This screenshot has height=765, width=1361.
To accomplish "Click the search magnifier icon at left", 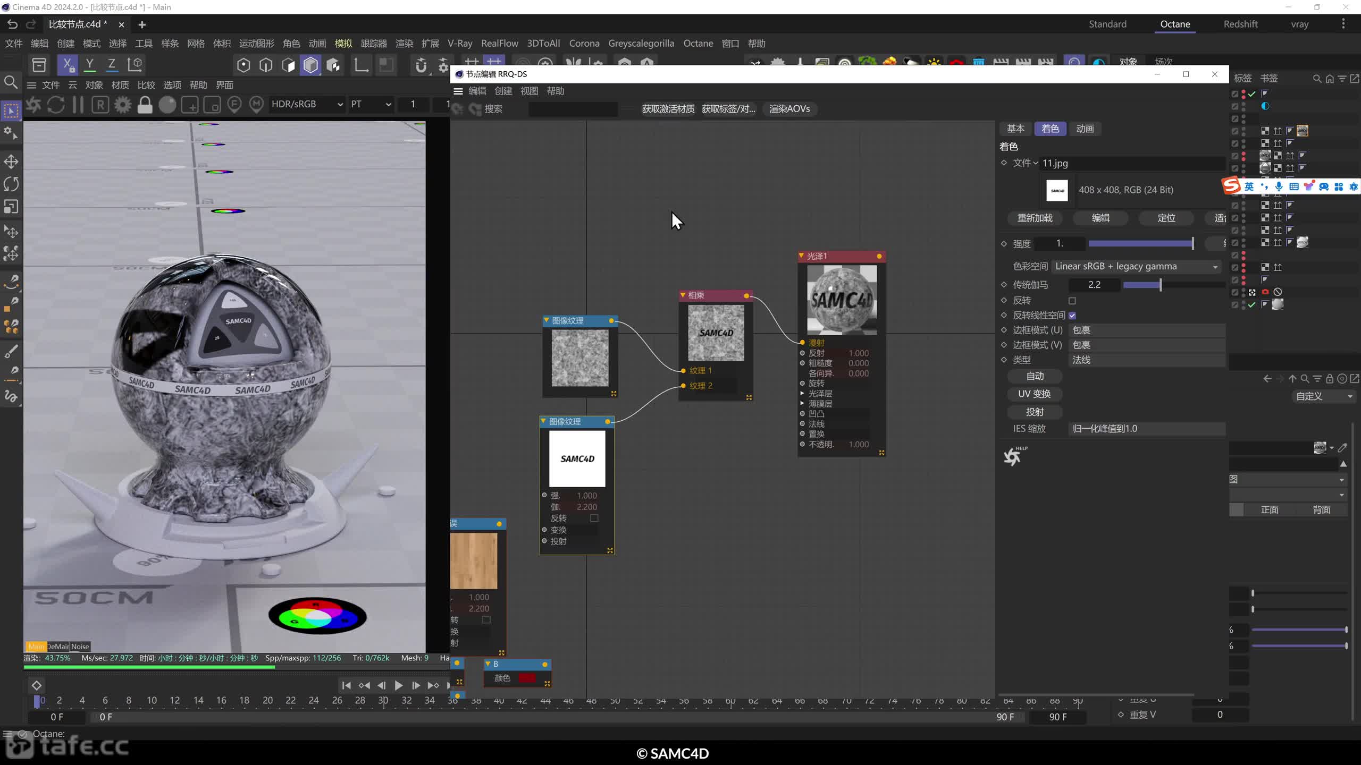I will pos(11,82).
